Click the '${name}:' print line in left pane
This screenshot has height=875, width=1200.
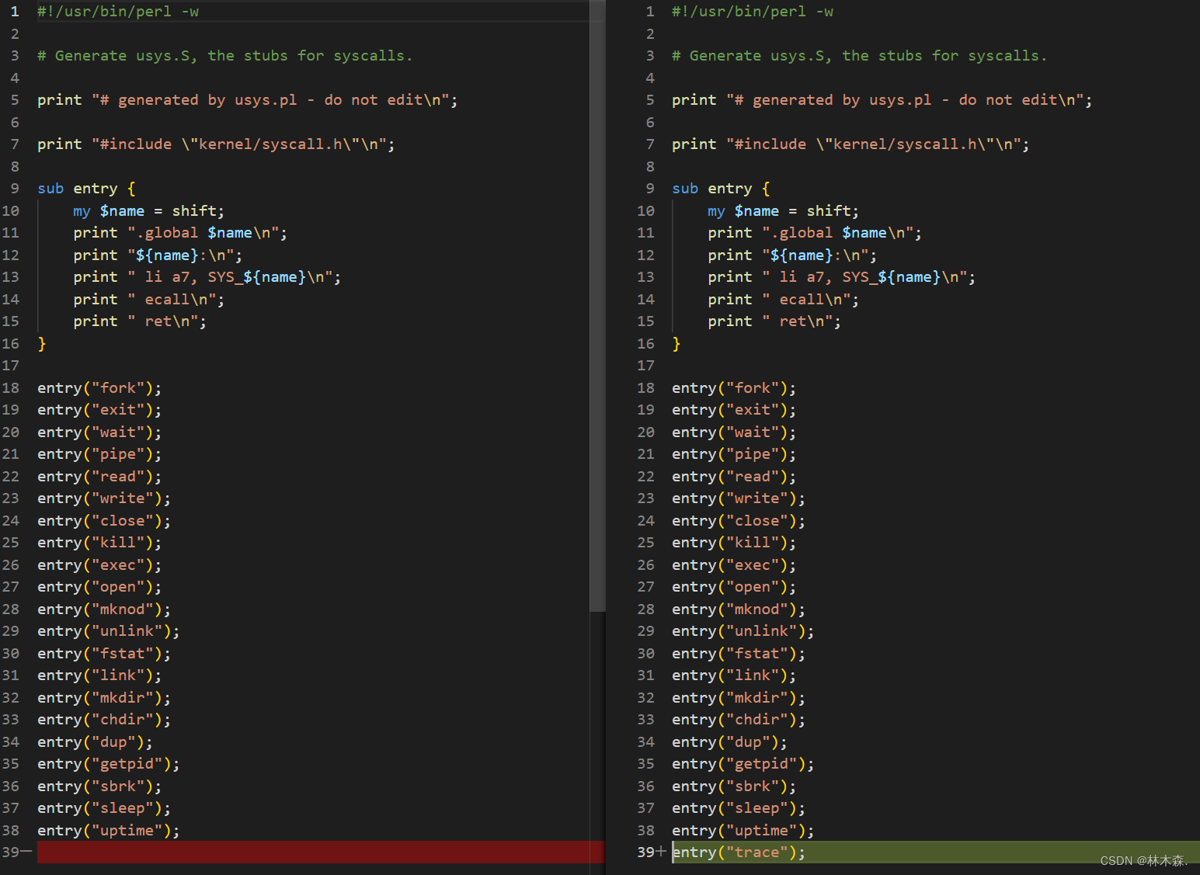click(x=158, y=255)
